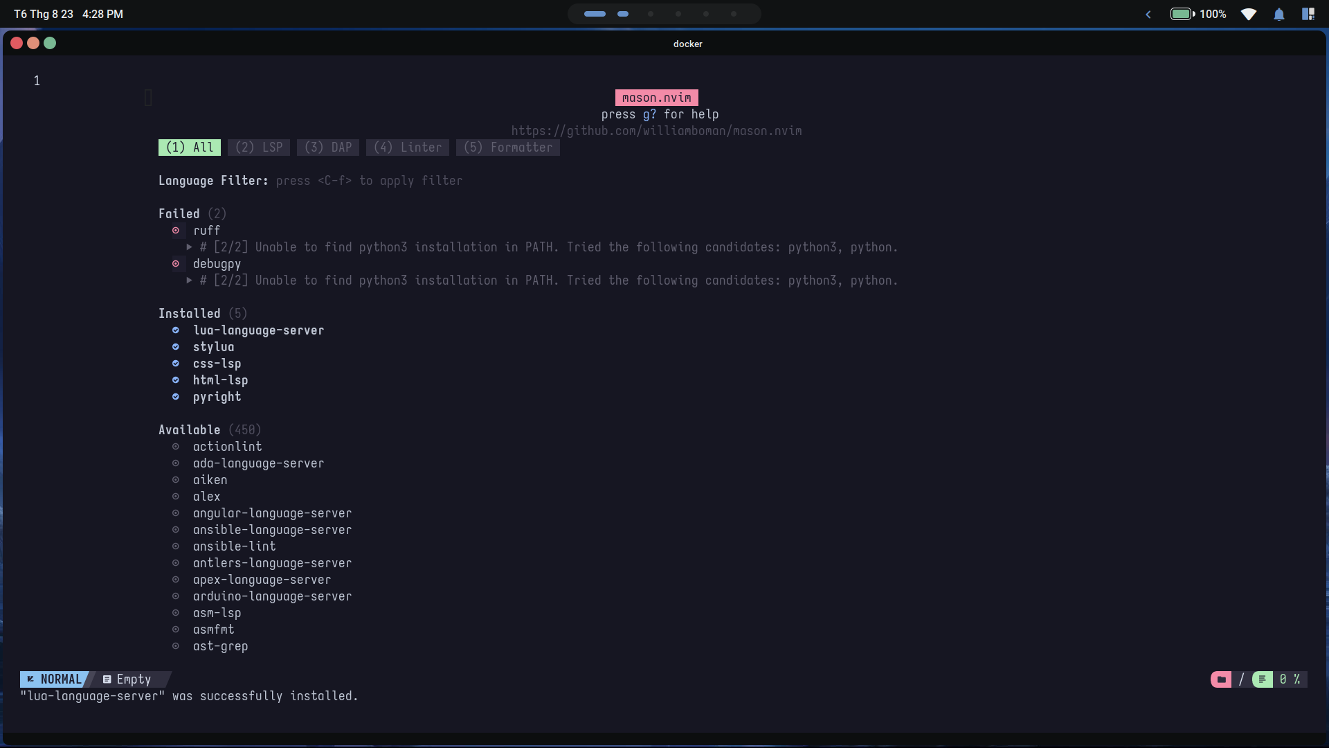Image resolution: width=1329 pixels, height=748 pixels.
Task: Click installed icon beside pyright
Action: pyautogui.click(x=176, y=397)
